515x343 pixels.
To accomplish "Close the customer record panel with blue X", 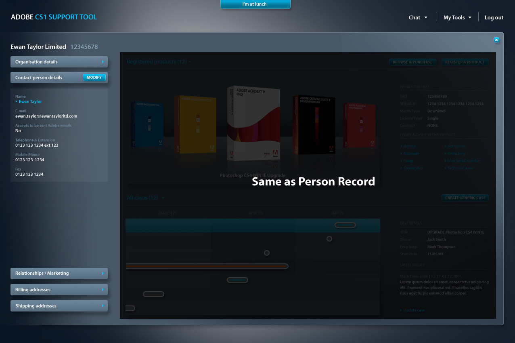I will tap(496, 40).
